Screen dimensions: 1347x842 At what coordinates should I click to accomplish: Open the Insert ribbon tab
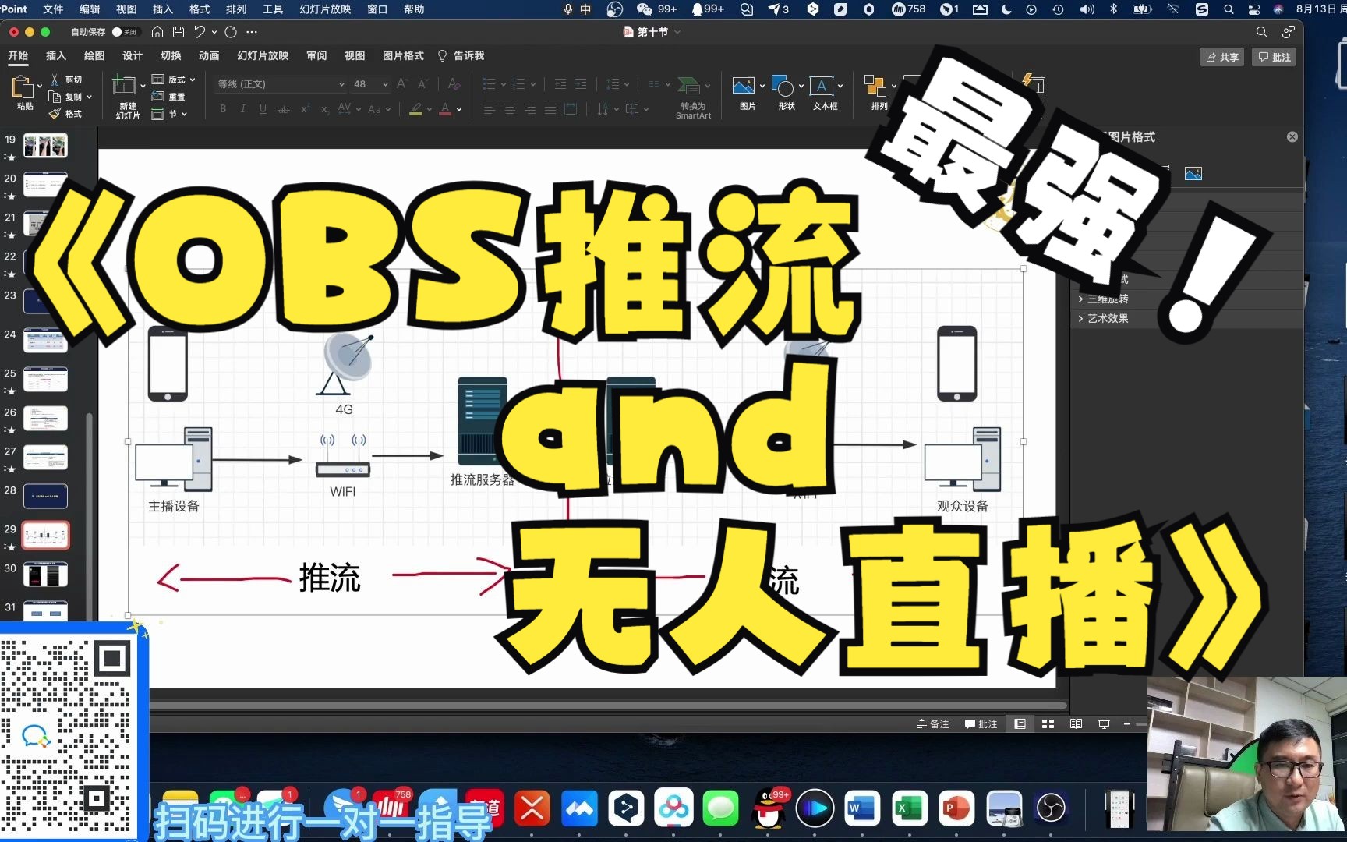(x=56, y=55)
